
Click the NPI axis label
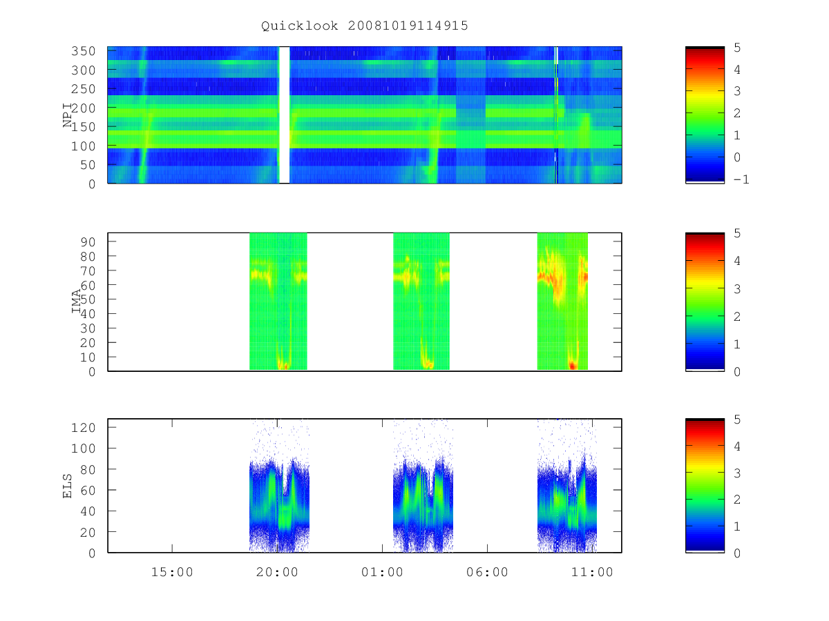[68, 115]
